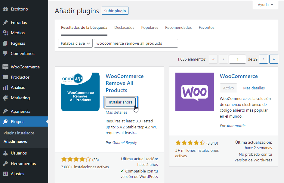Click the "hace 2 semanas" update text

258,148
